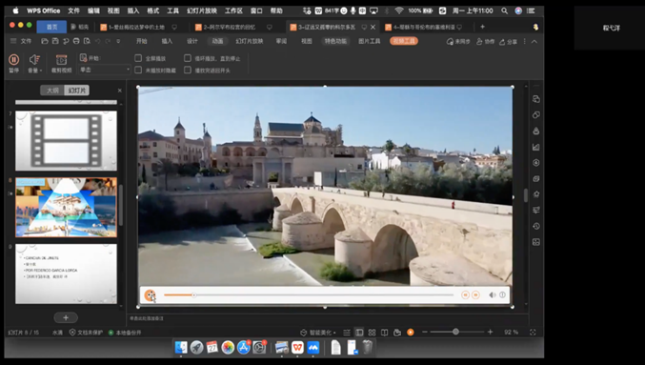Switch to the 大纲 outline tab in the slide panel
The image size is (645, 365).
tap(52, 91)
